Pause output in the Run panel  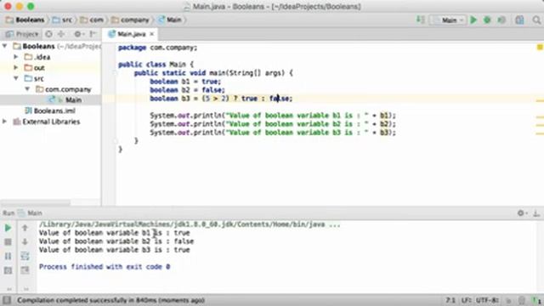8,256
